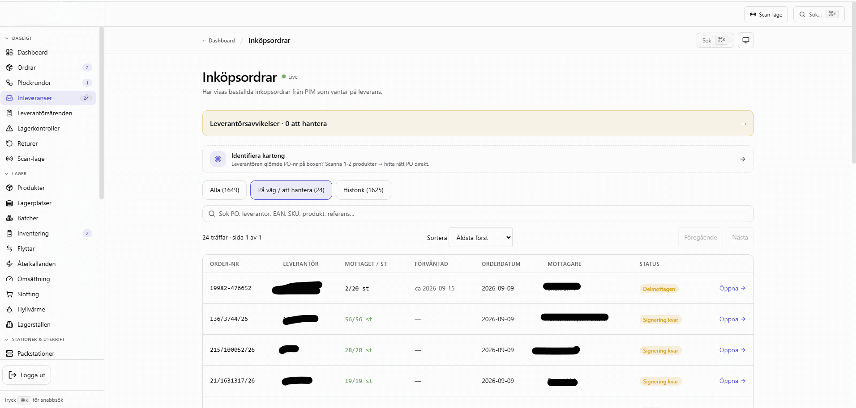Click the Slotting cart icon
Screen dimensions: 856x408
pyautogui.click(x=9, y=294)
